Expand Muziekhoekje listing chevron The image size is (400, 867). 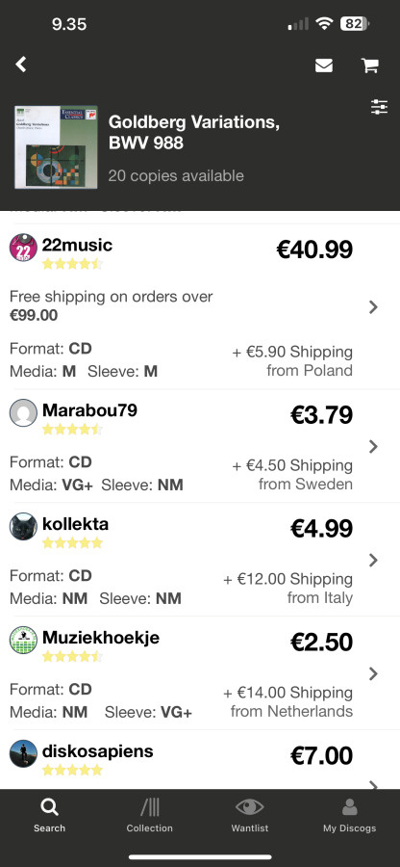373,673
